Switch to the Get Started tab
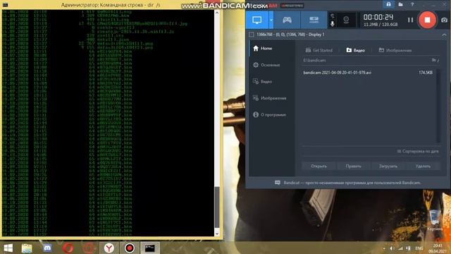This screenshot has height=254, width=451. tap(319, 50)
